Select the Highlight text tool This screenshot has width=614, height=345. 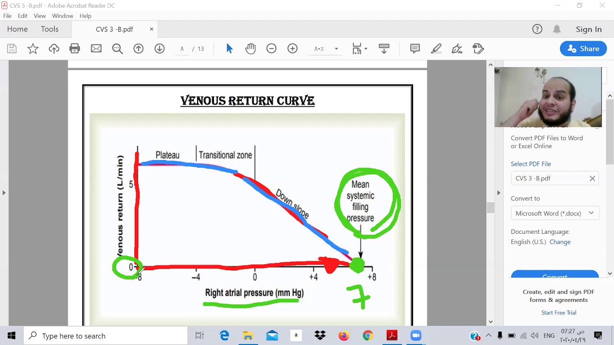(x=436, y=48)
